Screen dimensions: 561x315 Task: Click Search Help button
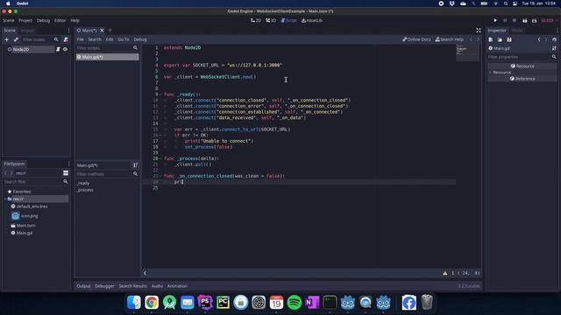coord(450,39)
